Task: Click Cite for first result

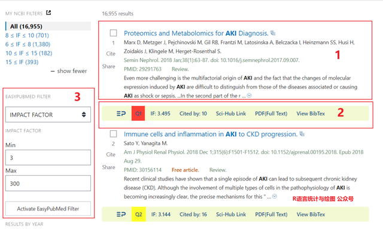Action: [111, 54]
